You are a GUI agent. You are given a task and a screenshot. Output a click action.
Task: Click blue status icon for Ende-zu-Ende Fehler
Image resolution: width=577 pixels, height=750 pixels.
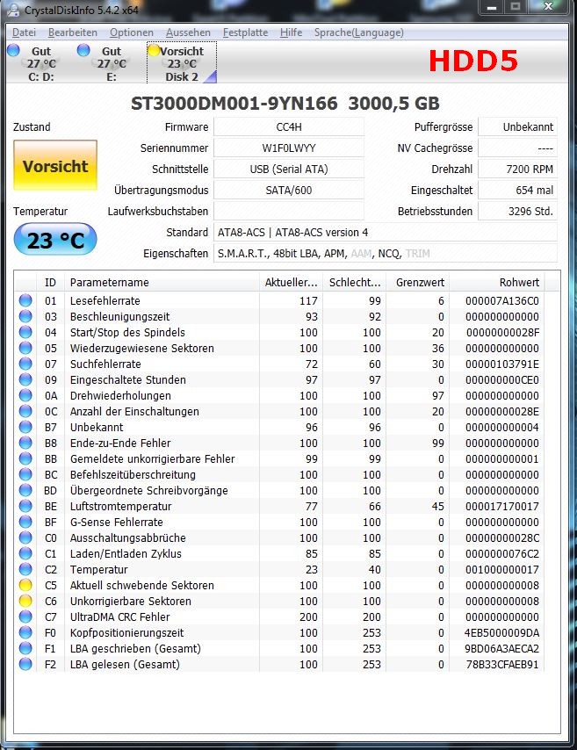pyautogui.click(x=25, y=443)
